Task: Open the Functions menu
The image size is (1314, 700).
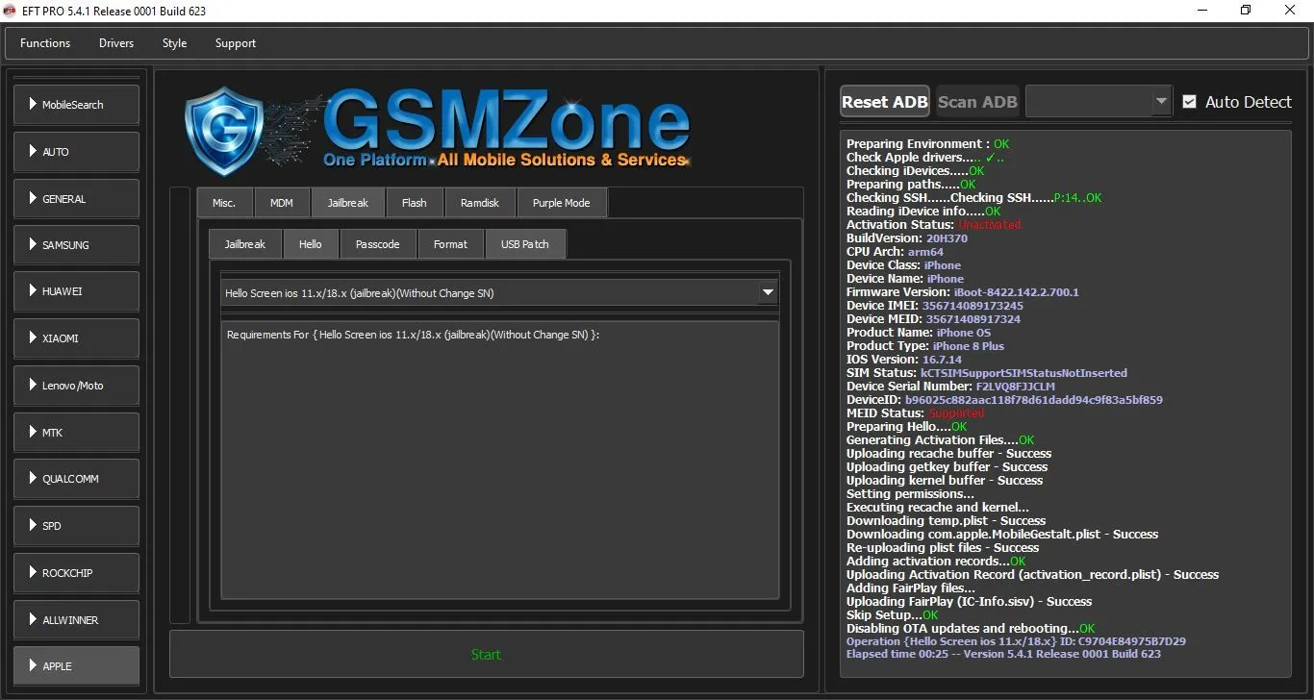Action: [x=45, y=43]
